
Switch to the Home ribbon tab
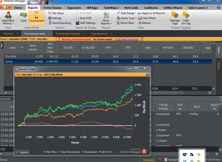(x=18, y=8)
